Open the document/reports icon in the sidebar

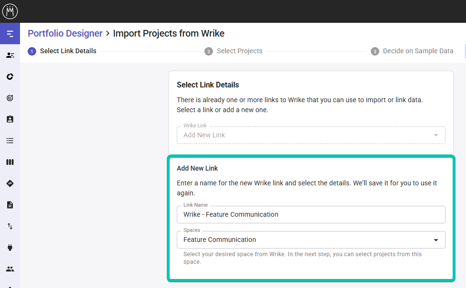click(10, 204)
